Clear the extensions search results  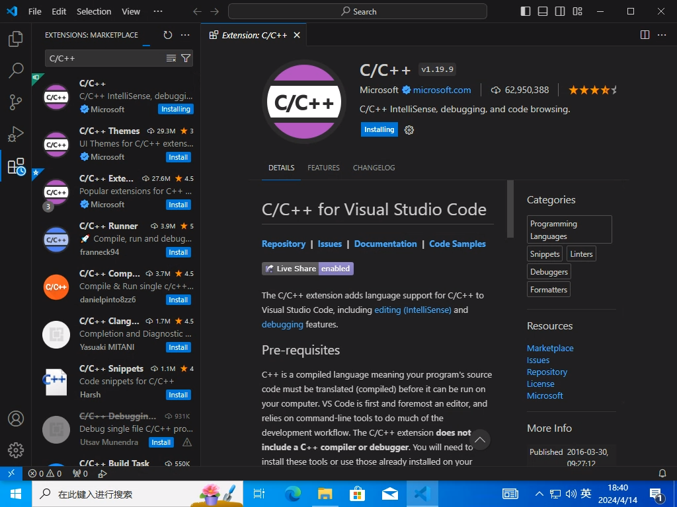pyautogui.click(x=171, y=59)
